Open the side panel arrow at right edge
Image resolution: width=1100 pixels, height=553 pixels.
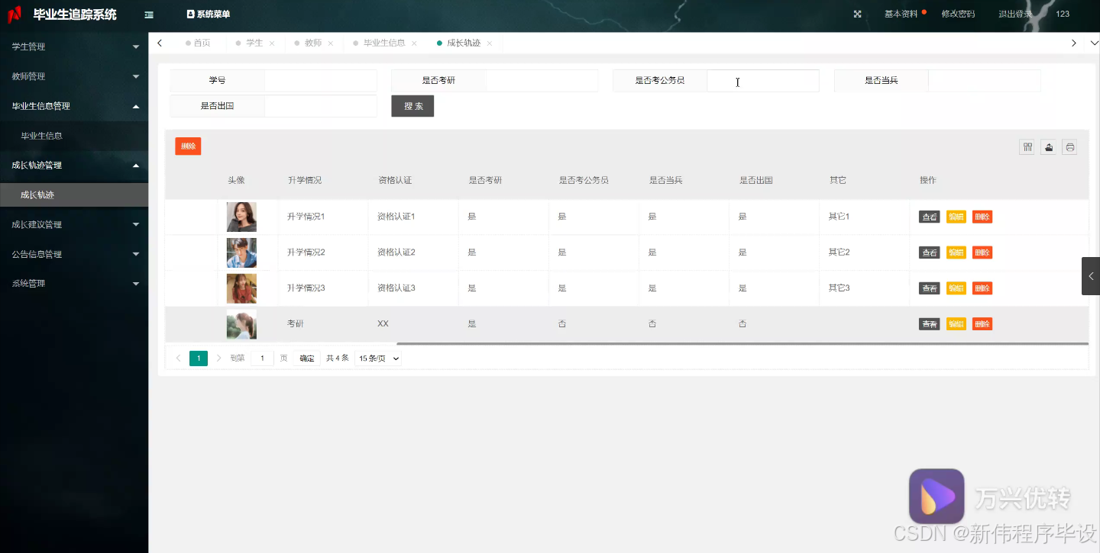coord(1091,276)
